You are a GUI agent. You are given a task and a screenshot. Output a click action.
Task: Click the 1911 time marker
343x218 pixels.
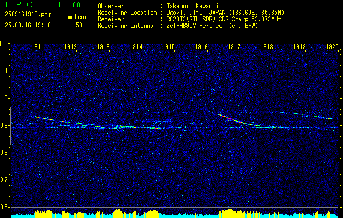38,46
